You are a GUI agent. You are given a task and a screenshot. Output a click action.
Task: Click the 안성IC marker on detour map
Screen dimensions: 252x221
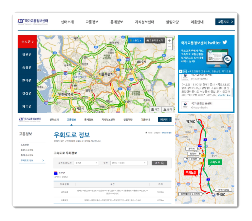click(213, 195)
